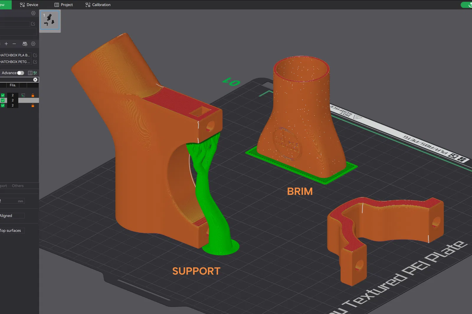Open the Aligned seam position dropdown

[12, 216]
